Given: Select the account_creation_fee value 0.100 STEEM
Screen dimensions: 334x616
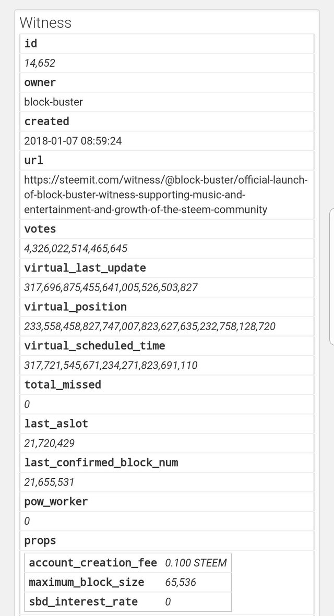Looking at the screenshot, I should 196,563.
